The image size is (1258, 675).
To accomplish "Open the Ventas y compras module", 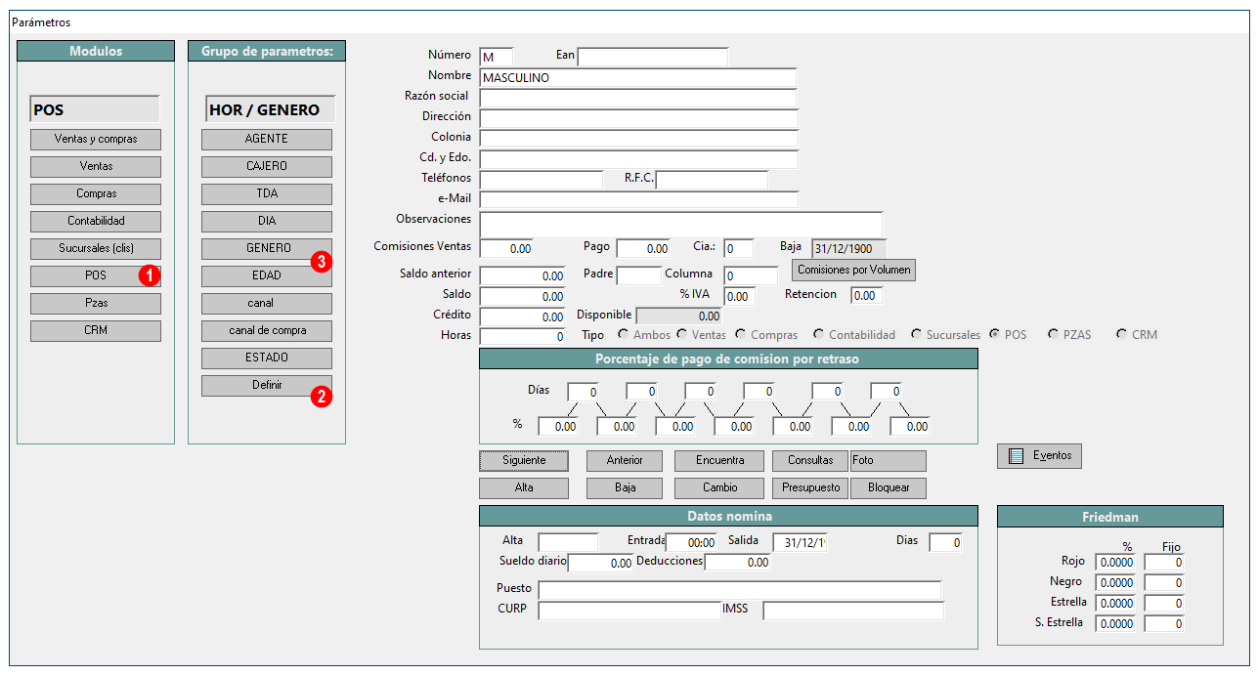I will pyautogui.click(x=96, y=139).
